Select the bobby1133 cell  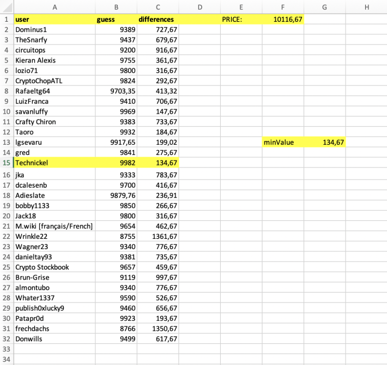[55, 206]
